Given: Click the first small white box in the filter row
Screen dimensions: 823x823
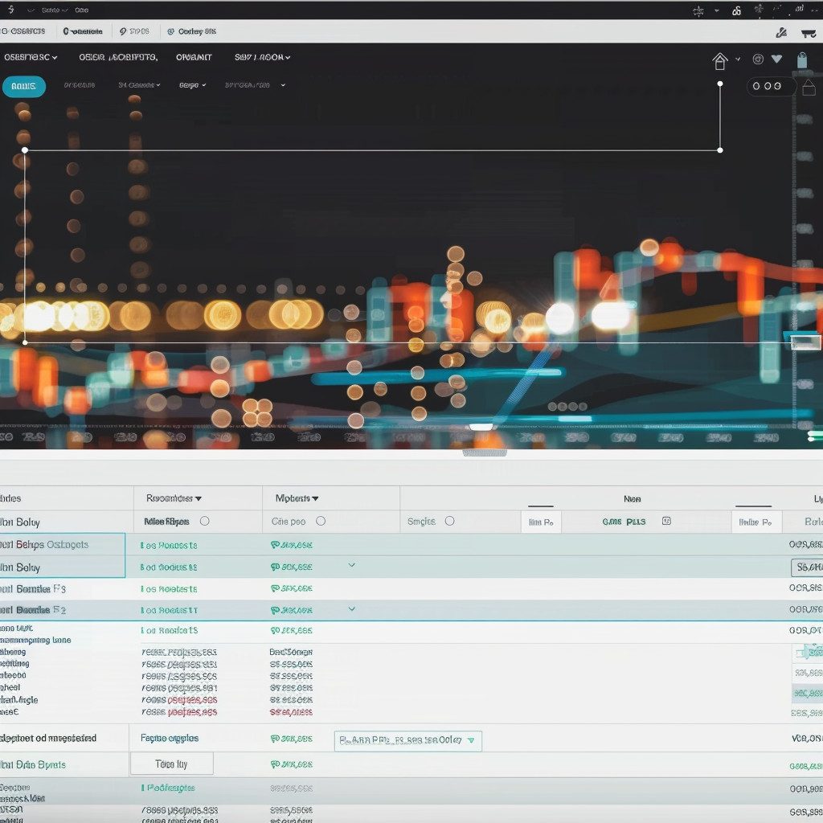Looking at the screenshot, I should point(541,522).
